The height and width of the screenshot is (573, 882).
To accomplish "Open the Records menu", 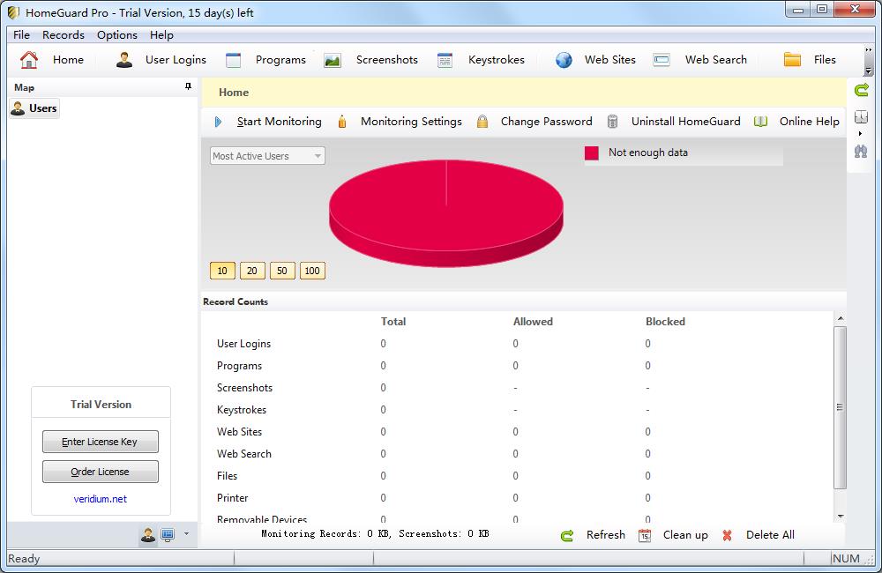I will pyautogui.click(x=64, y=35).
